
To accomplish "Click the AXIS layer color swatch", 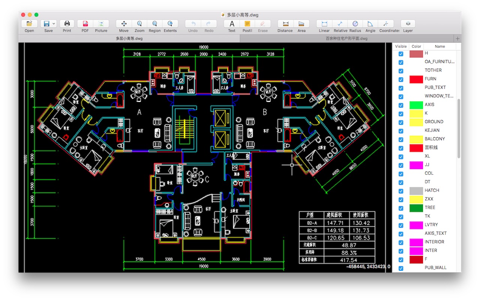I will (x=416, y=105).
